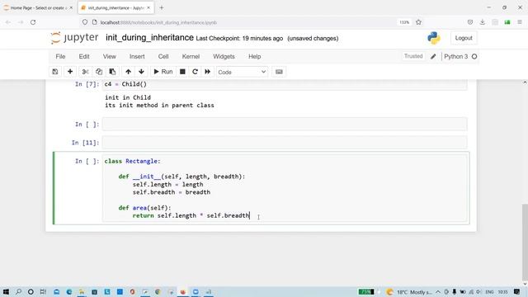Close the init_during_inheritance browser tab
Screen dimensions: 528x297
coord(148,7)
